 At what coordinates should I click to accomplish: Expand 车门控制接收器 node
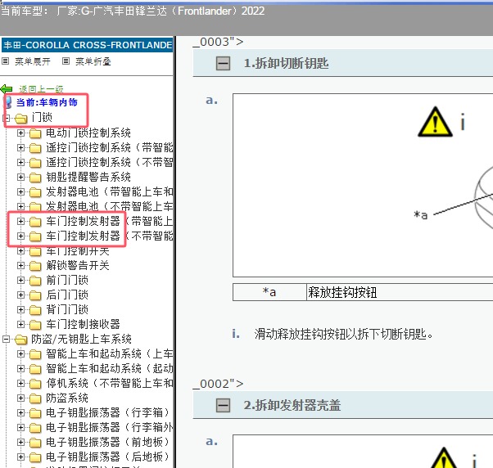pos(20,325)
